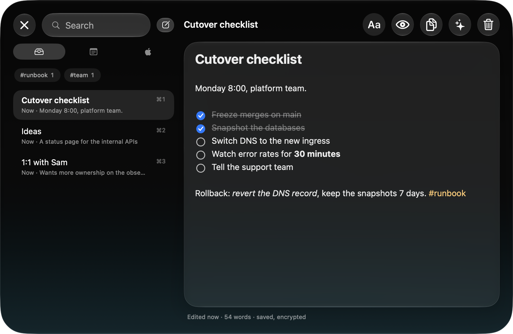Viewport: 513px width, 334px height.
Task: Uncheck Snapshot the databases
Action: (x=201, y=129)
